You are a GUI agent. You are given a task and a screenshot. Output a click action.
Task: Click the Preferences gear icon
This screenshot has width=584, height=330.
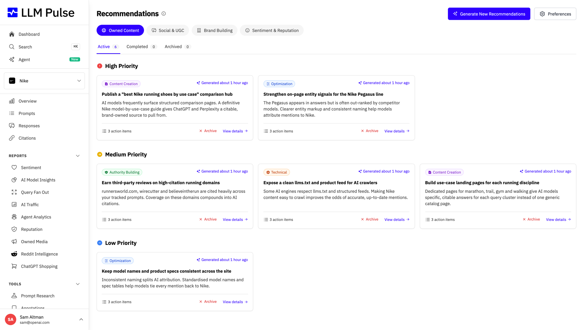542,14
